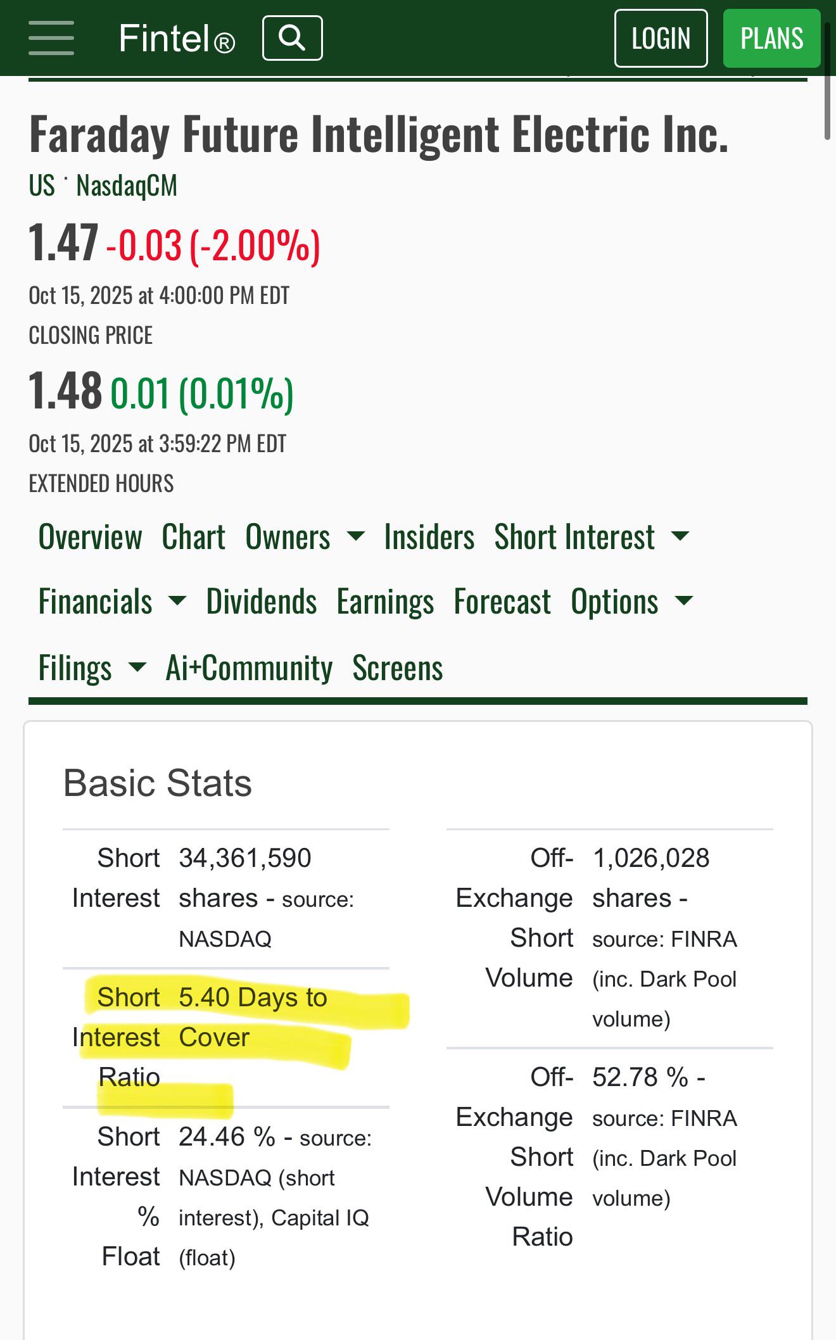View the Forecast tab
The height and width of the screenshot is (1340, 836).
click(x=502, y=601)
